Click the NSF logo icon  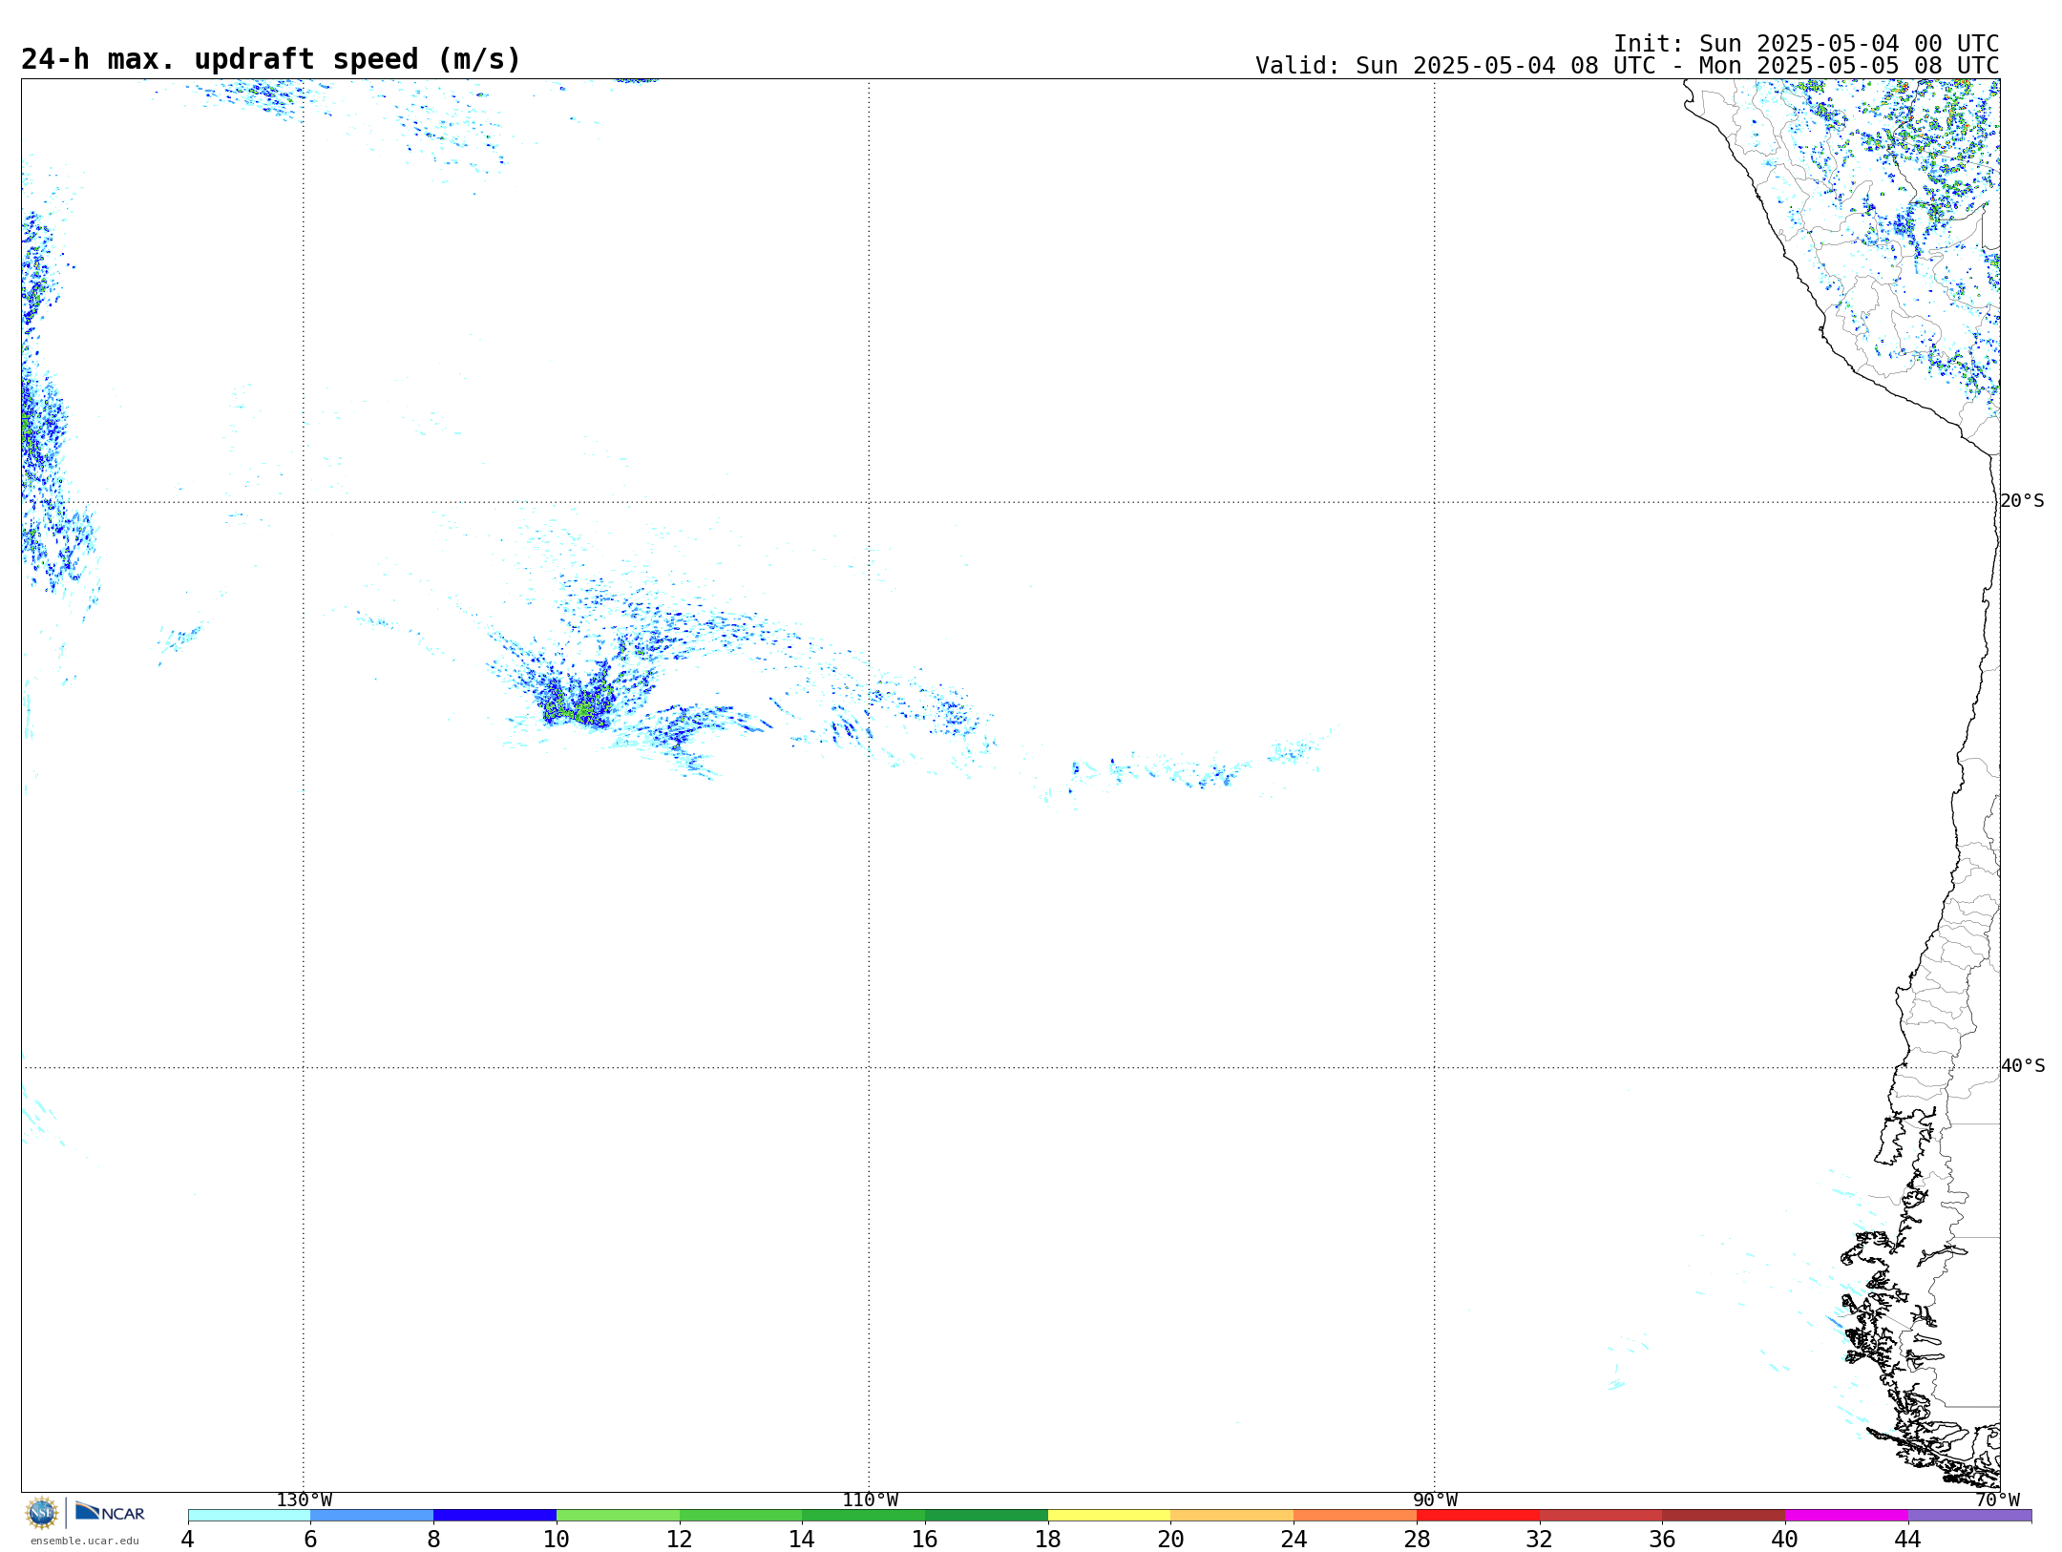(x=42, y=1513)
